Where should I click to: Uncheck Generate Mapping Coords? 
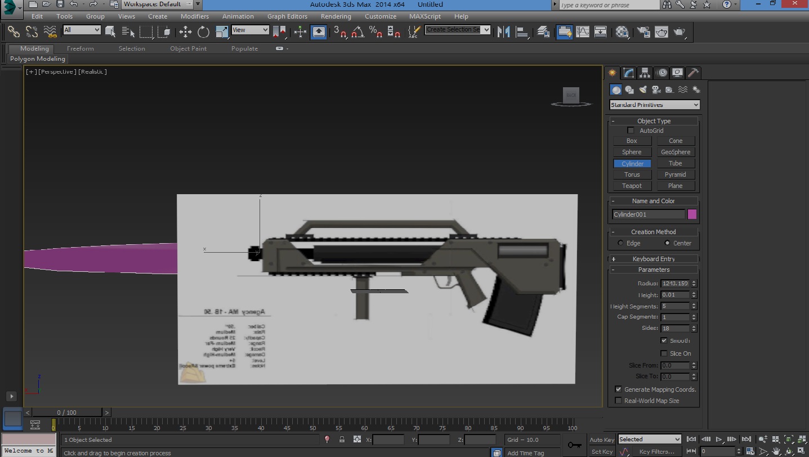[619, 389]
